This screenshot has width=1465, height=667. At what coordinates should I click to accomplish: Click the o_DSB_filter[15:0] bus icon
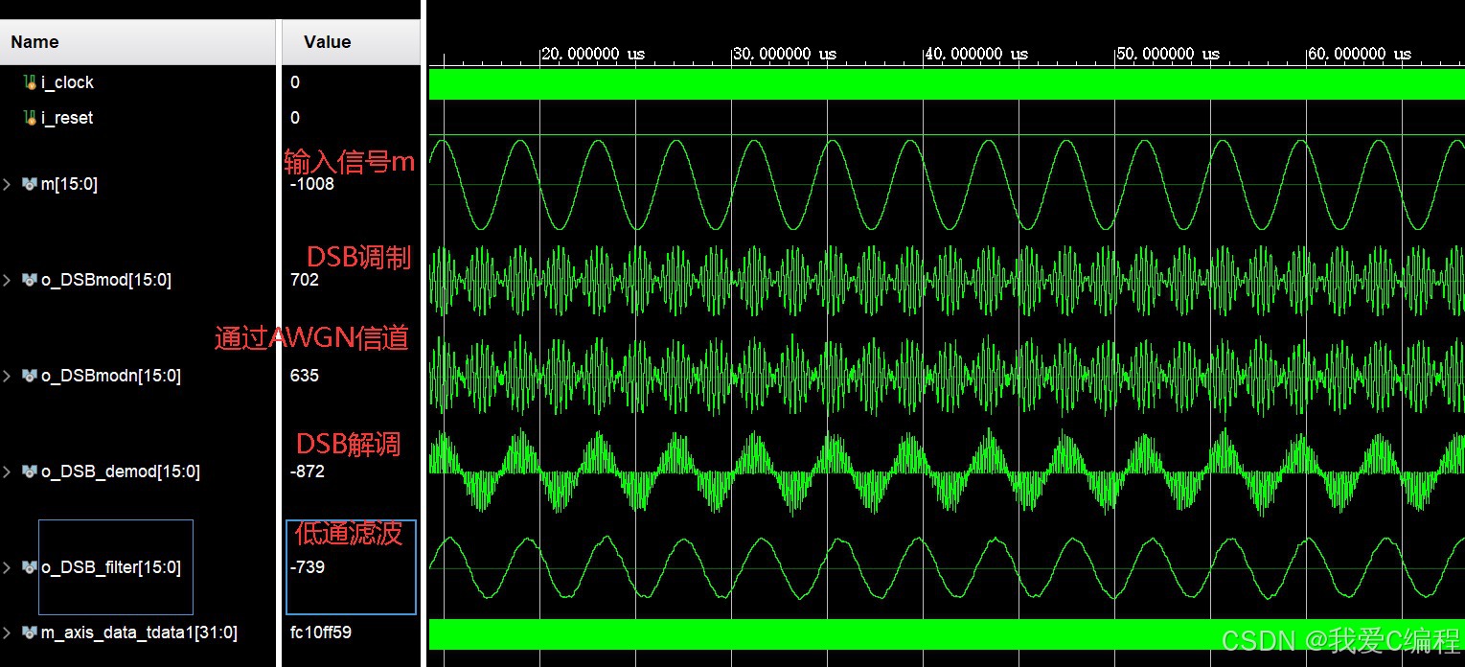[x=30, y=567]
